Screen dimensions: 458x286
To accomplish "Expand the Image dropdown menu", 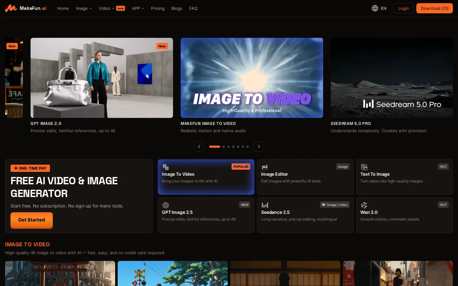I will point(84,8).
